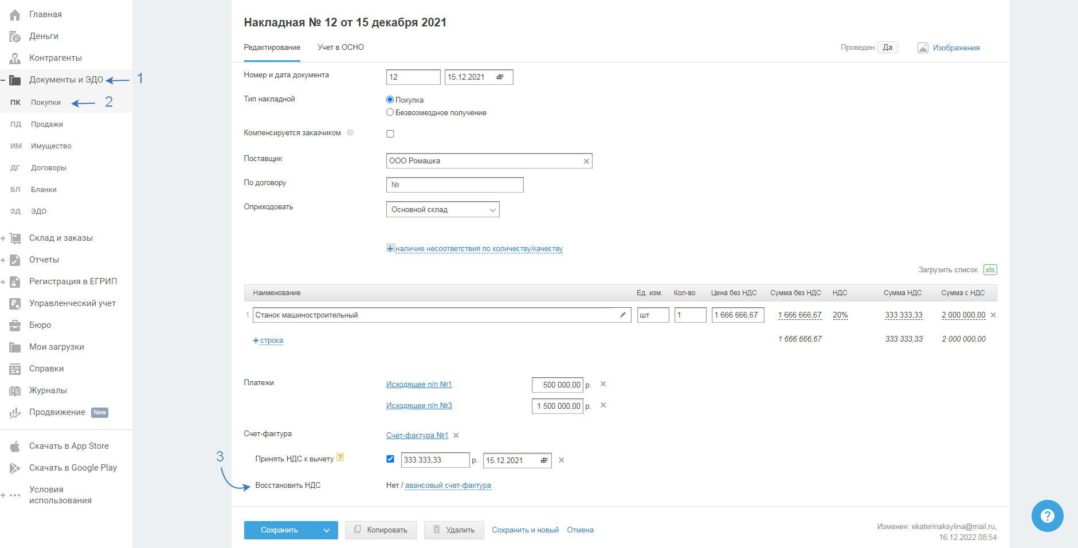Clear the supplier ООО Ромашка field
This screenshot has height=548, width=1078.
(586, 161)
